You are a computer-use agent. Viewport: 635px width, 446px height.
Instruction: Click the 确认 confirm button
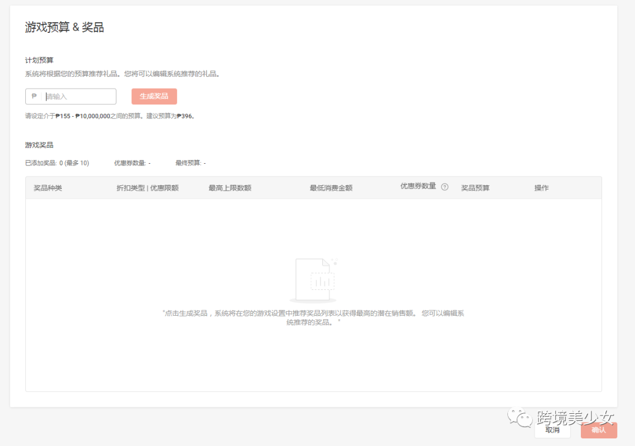[599, 430]
